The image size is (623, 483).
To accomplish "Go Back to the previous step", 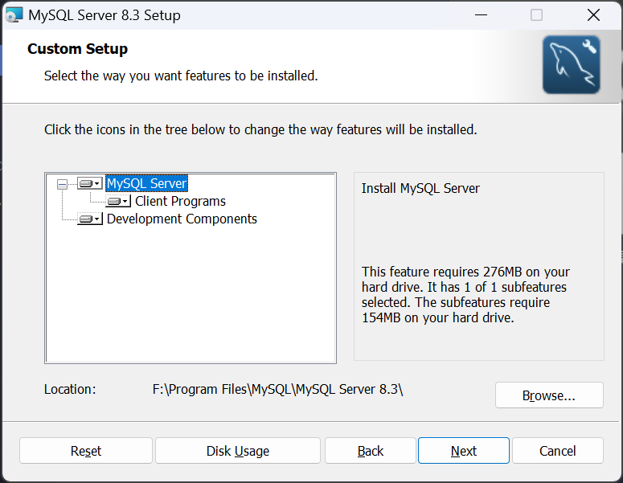I will (371, 451).
